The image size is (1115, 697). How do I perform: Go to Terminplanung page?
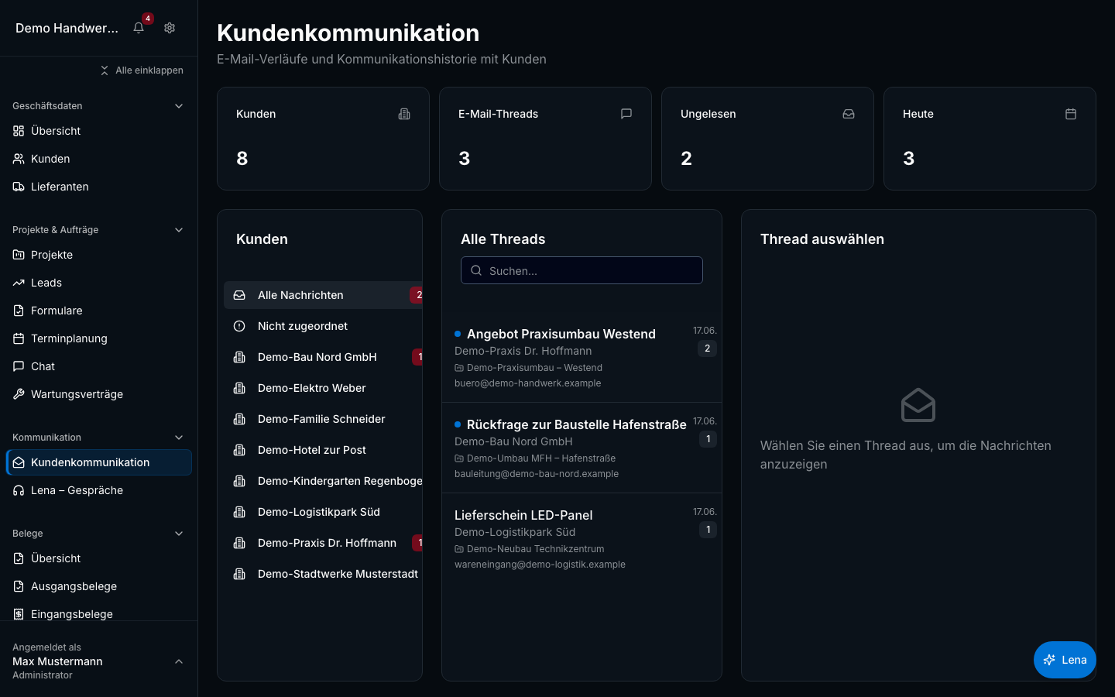point(98,338)
